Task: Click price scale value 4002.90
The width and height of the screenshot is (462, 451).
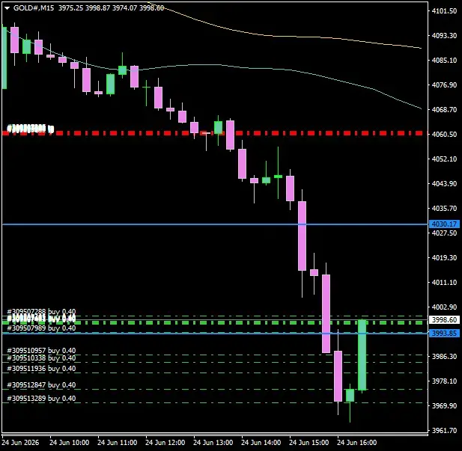Action: 444,307
